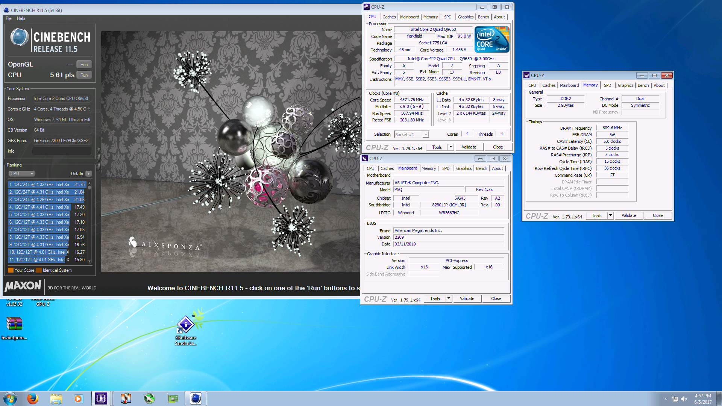Open the Socket #1 selection dropdown
722x406 pixels.
pos(411,135)
